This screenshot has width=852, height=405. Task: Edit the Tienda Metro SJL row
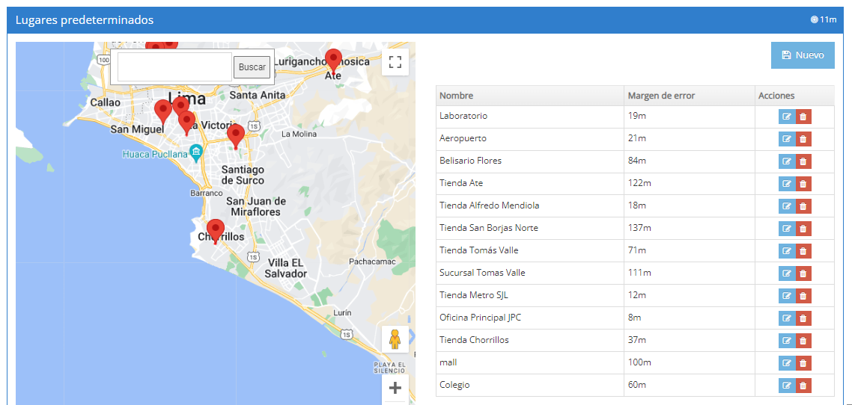tap(786, 296)
